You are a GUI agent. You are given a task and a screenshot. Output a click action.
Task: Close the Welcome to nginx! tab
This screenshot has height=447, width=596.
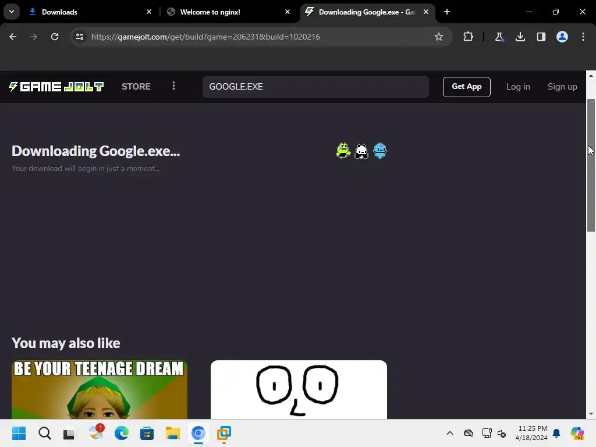tap(288, 12)
